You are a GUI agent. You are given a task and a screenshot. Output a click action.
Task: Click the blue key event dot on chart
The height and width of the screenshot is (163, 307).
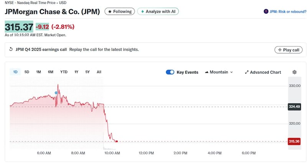click(56, 93)
